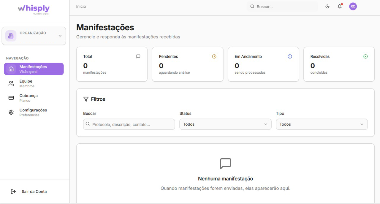Click the clock icon on Pendentes card

tap(214, 56)
